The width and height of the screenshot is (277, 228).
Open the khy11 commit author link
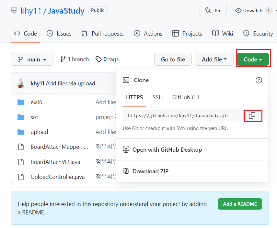pyautogui.click(x=37, y=83)
